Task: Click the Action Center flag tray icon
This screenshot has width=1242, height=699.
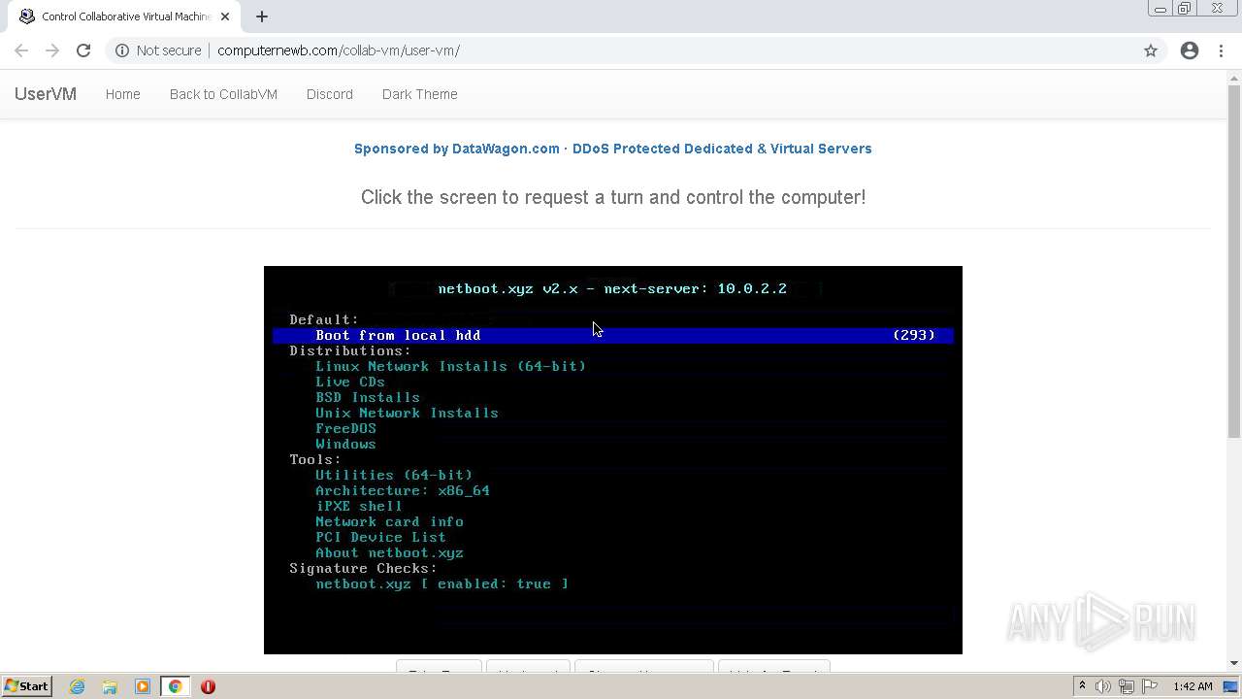Action: click(x=1150, y=686)
